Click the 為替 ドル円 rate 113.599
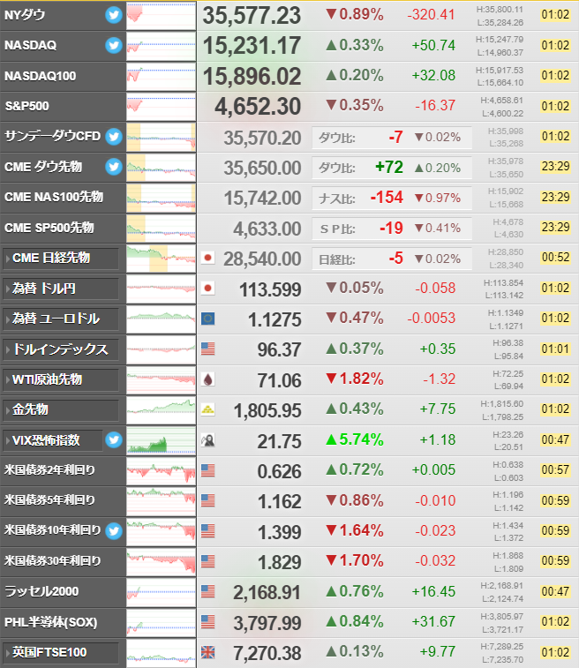This screenshot has height=668, width=579. pos(270,289)
